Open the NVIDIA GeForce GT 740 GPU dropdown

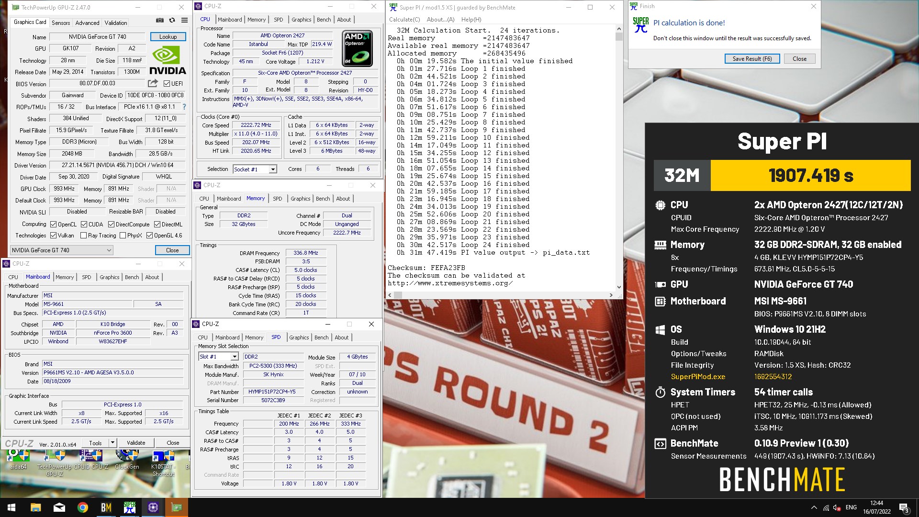(62, 250)
